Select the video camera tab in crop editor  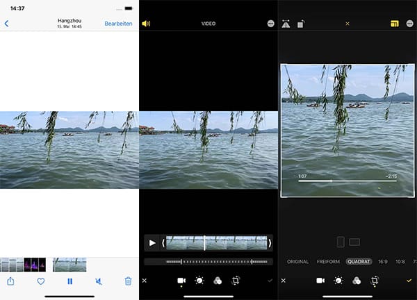tap(320, 281)
